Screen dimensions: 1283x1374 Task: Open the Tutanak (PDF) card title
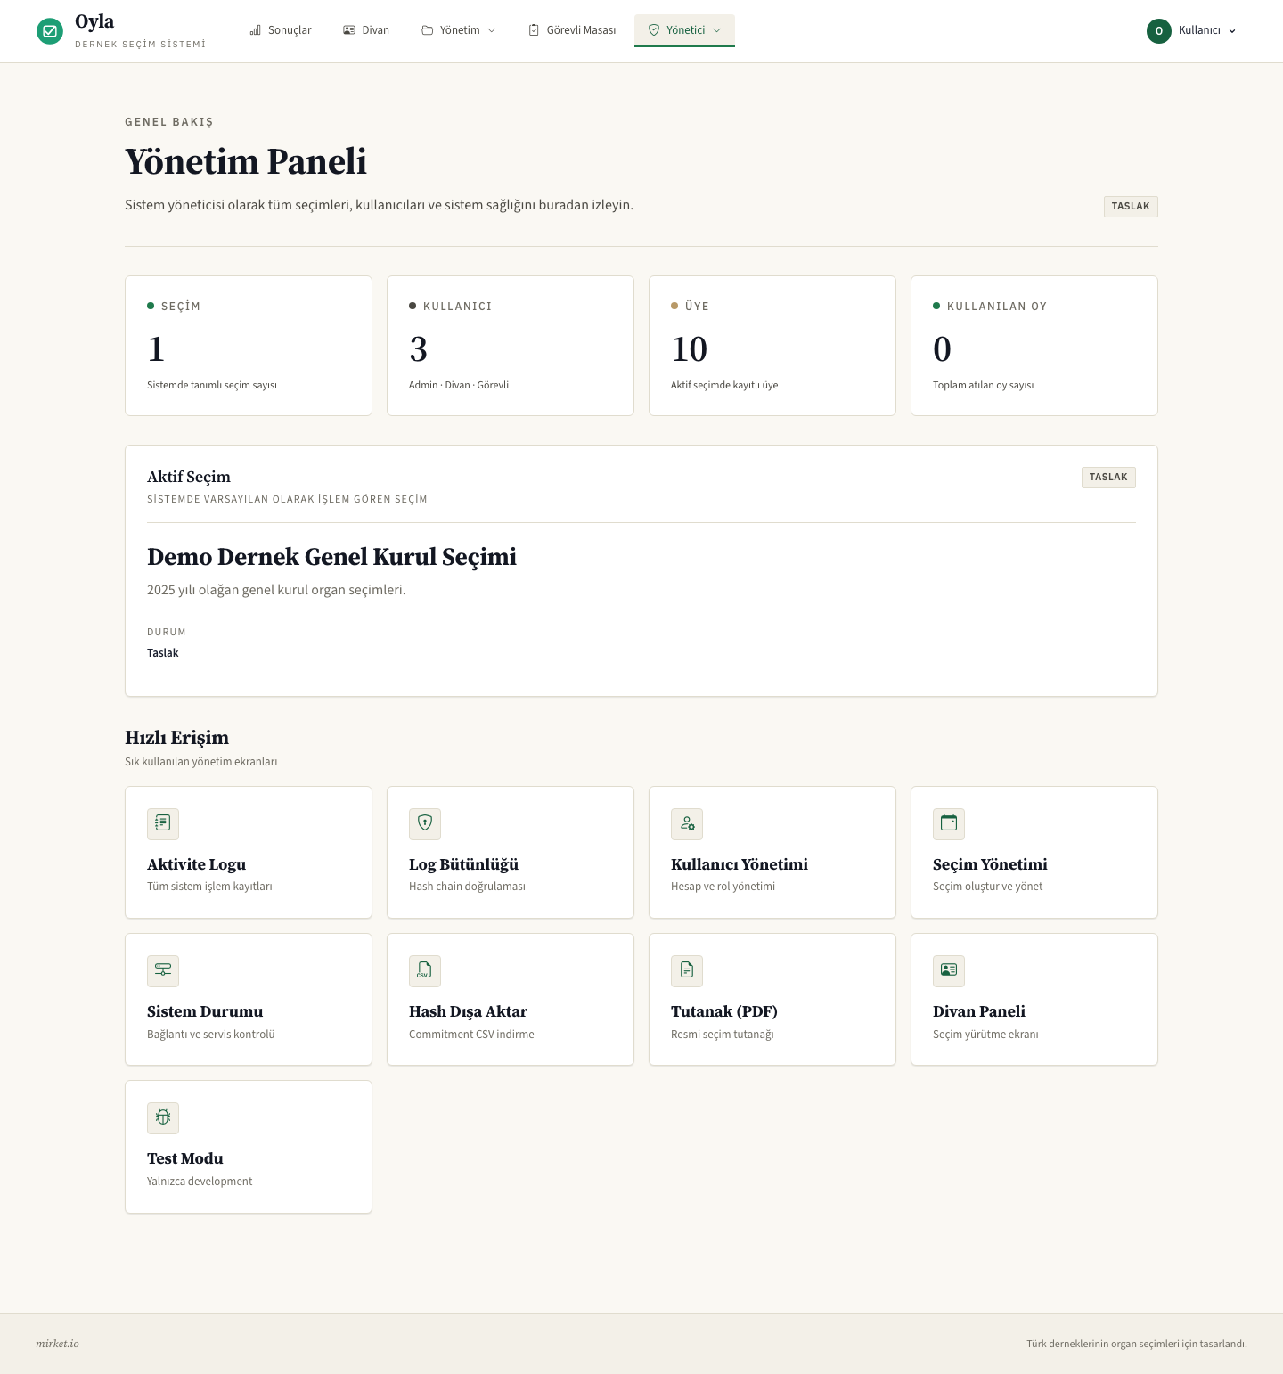(724, 1011)
